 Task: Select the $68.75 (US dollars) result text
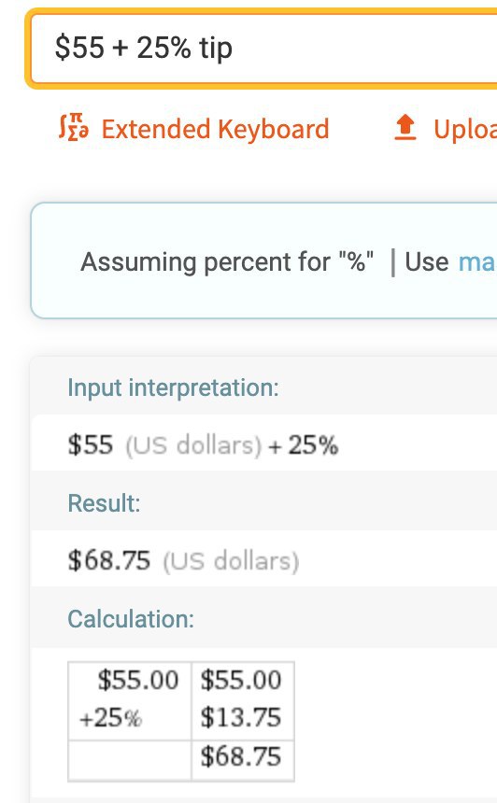(x=183, y=560)
